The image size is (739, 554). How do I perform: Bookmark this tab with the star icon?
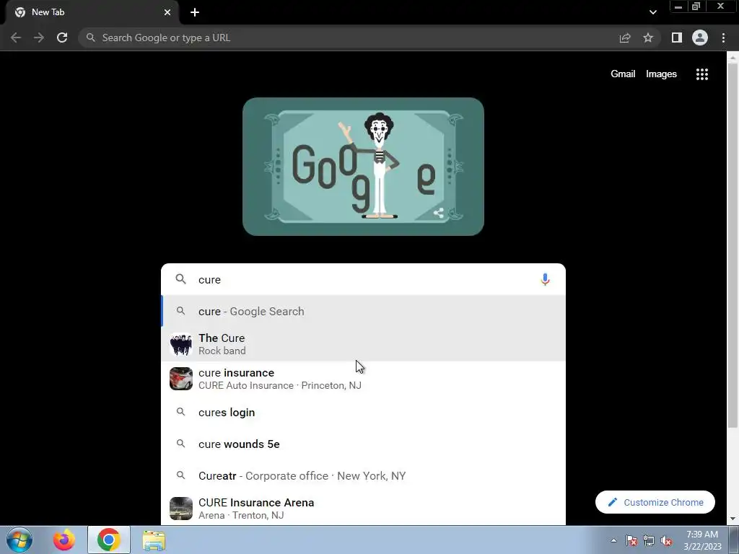(x=648, y=38)
